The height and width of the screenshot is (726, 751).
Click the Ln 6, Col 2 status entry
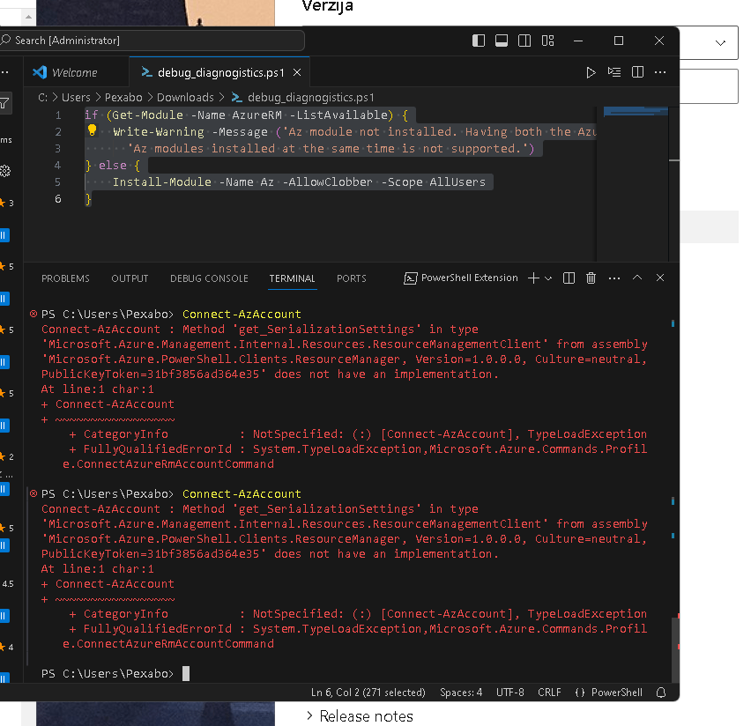pyautogui.click(x=368, y=693)
